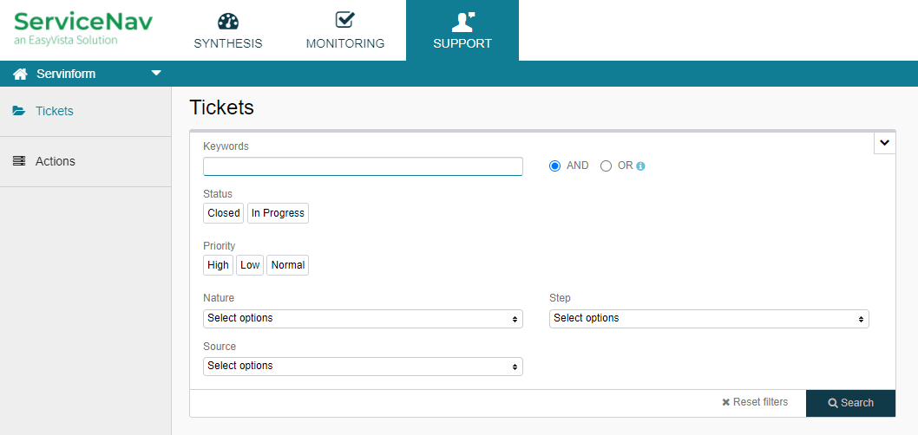Click the info icon next to OR
This screenshot has width=918, height=435.
point(640,166)
